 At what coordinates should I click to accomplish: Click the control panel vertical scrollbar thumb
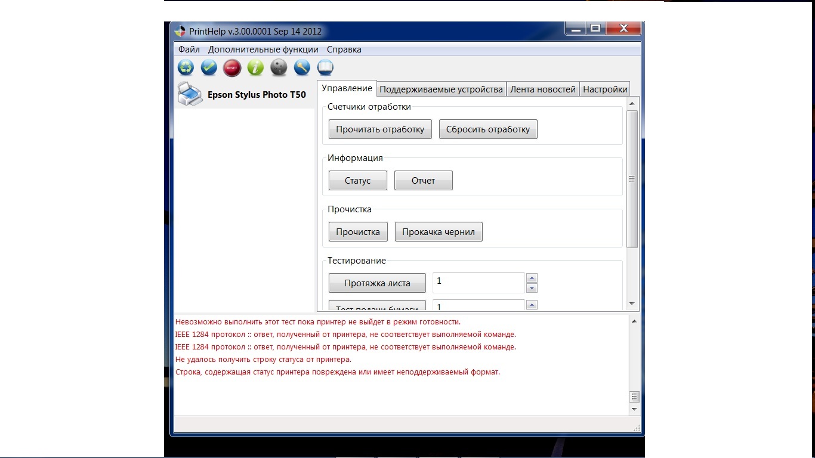click(x=632, y=179)
